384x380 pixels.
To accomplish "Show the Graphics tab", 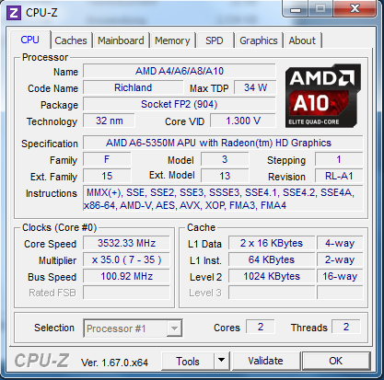I will [x=259, y=40].
